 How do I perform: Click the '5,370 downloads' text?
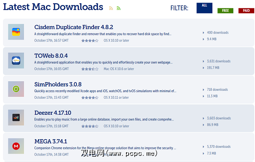[219, 147]
